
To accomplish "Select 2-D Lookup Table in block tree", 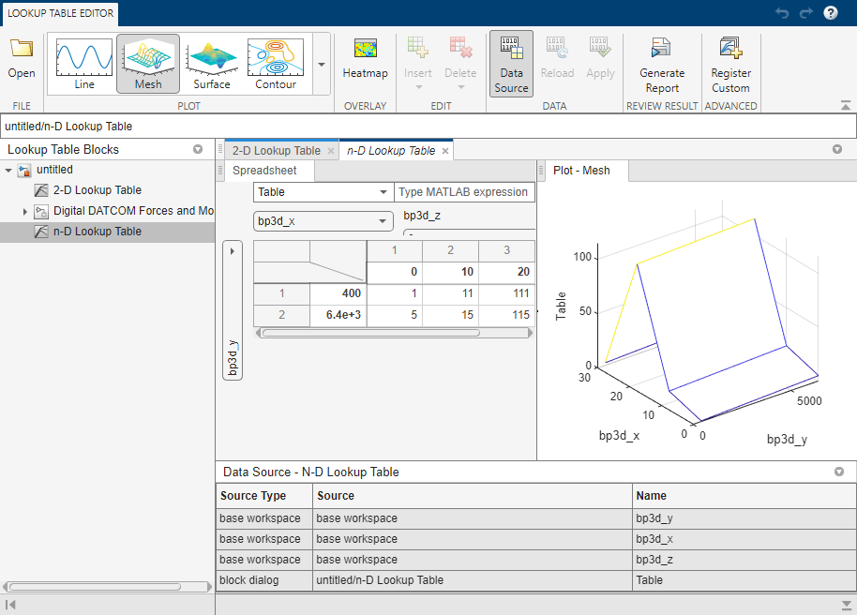I will pyautogui.click(x=98, y=190).
